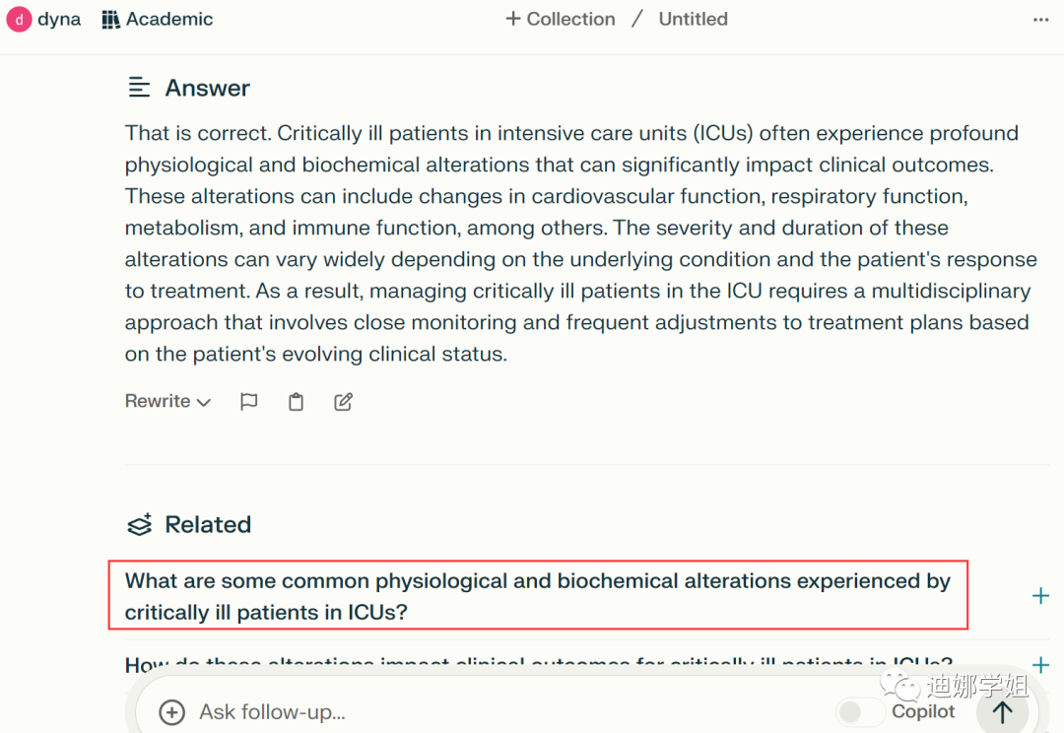Submit the follow-up with the arrow button
Viewport: 1064px width, 733px height.
(1002, 712)
